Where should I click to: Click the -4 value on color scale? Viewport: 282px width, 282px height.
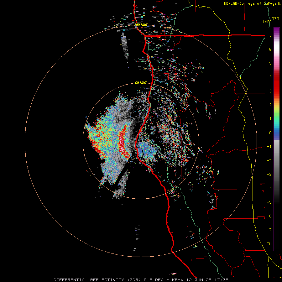[269, 188]
